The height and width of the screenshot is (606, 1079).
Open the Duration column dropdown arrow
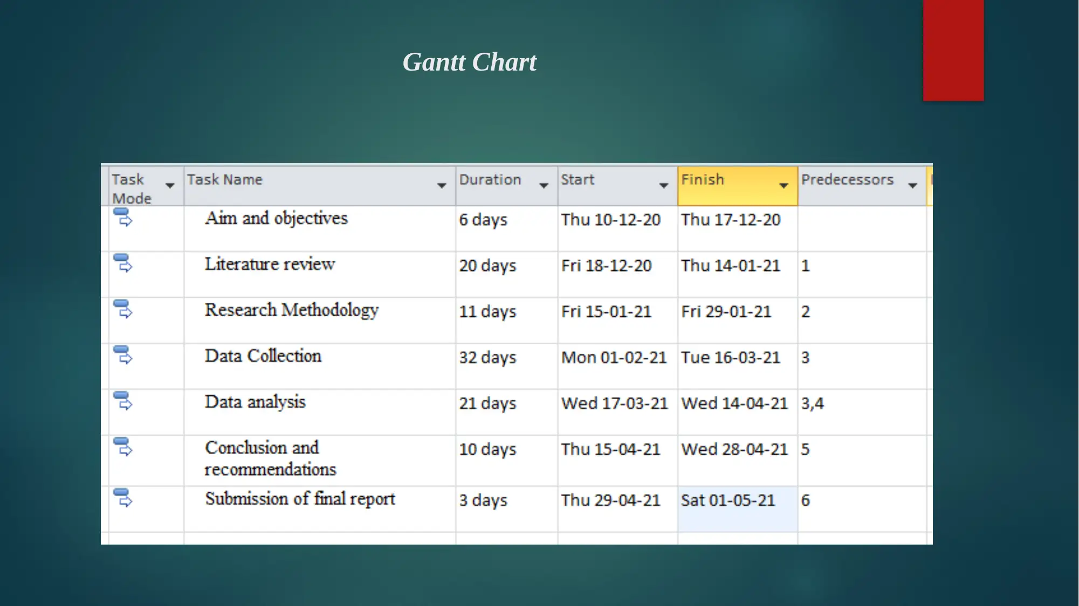[544, 186]
